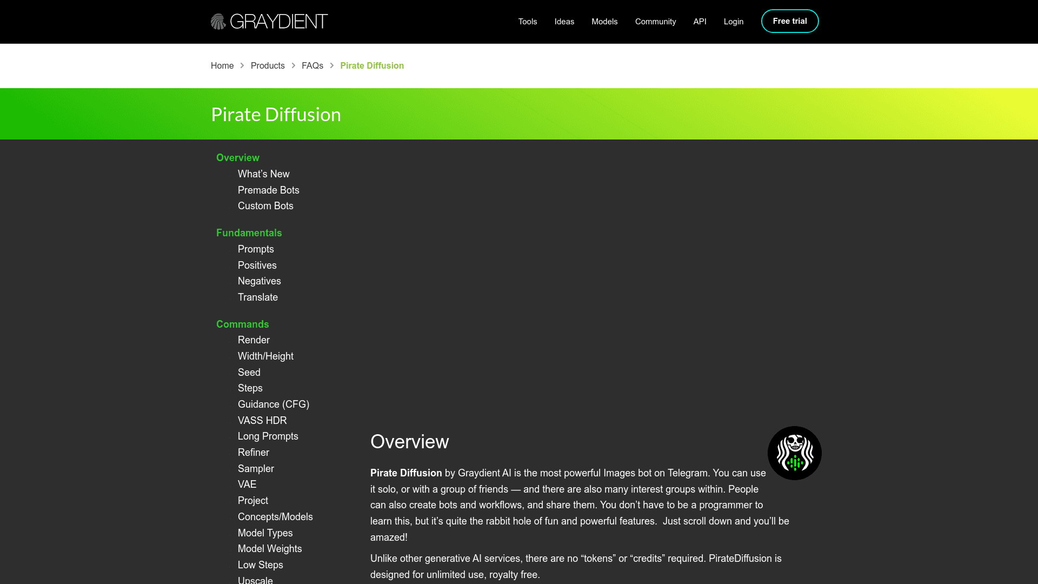Open the Models menu
1038x584 pixels.
click(x=604, y=22)
